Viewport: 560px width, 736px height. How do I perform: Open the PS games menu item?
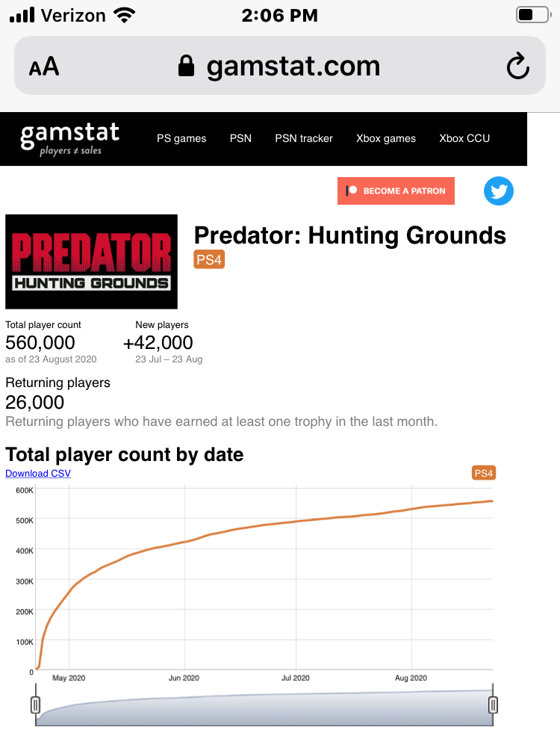[x=181, y=138]
